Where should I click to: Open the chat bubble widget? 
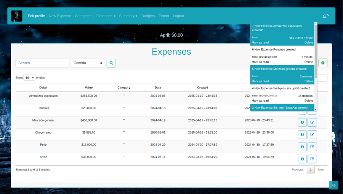(x=333, y=185)
